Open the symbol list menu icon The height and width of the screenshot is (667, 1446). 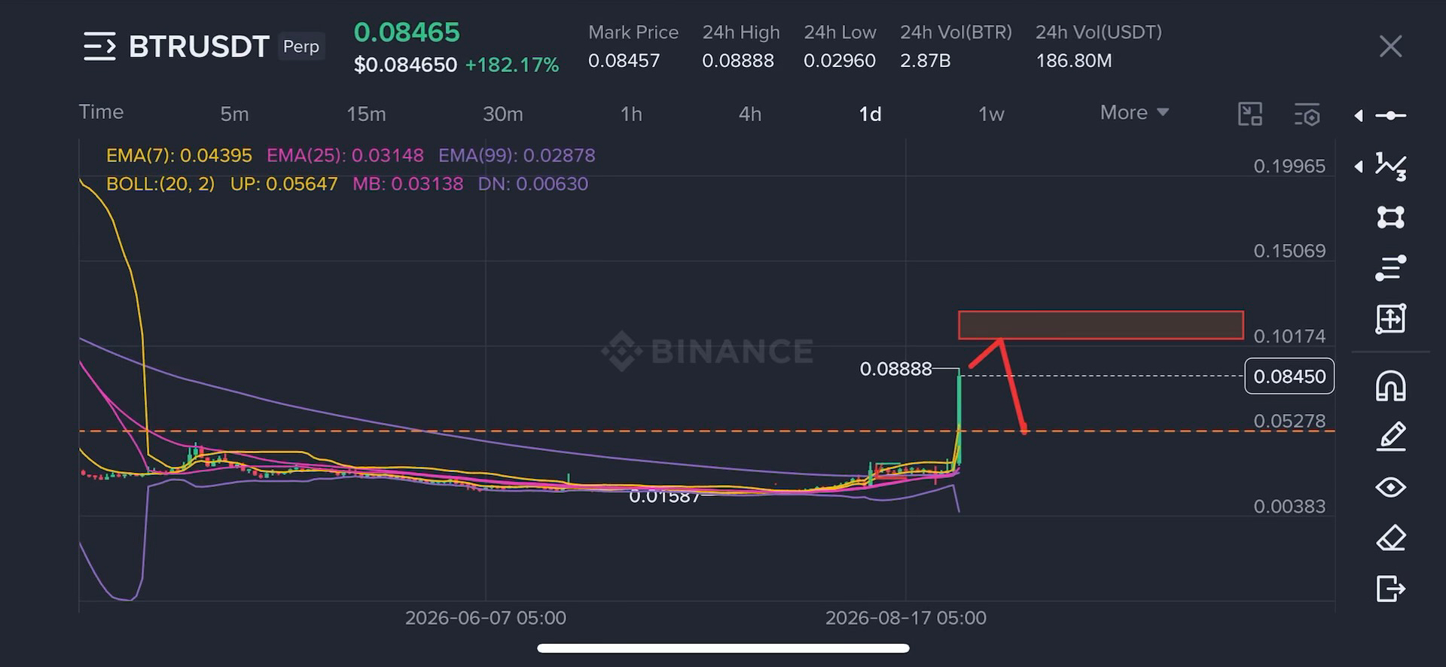point(99,47)
